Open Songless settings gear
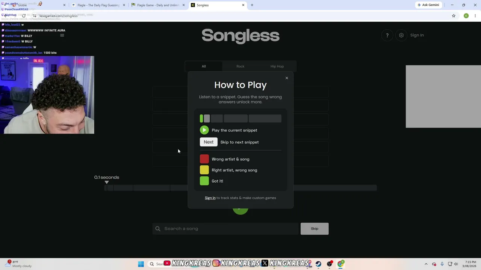Image resolution: width=481 pixels, height=270 pixels. pos(401,35)
